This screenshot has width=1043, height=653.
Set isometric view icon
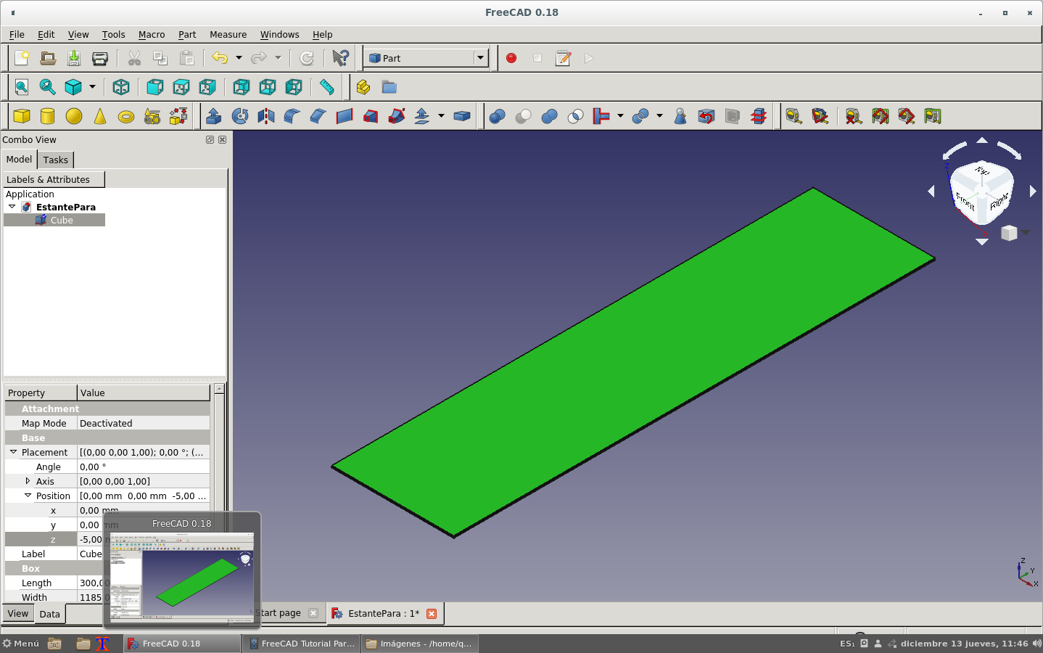[121, 87]
